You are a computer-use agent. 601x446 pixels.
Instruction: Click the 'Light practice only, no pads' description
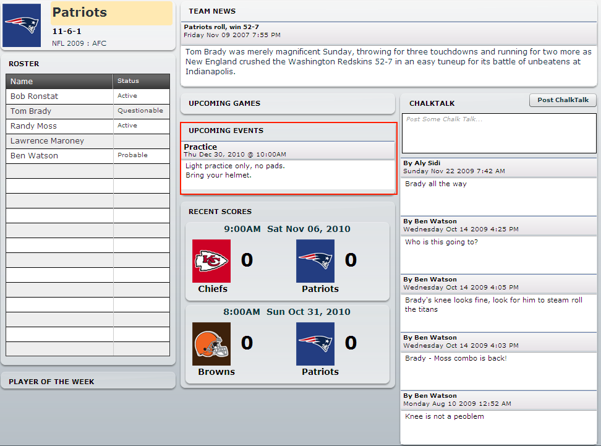point(236,166)
